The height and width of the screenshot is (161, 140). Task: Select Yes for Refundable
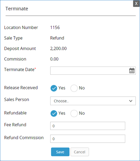point(54,113)
